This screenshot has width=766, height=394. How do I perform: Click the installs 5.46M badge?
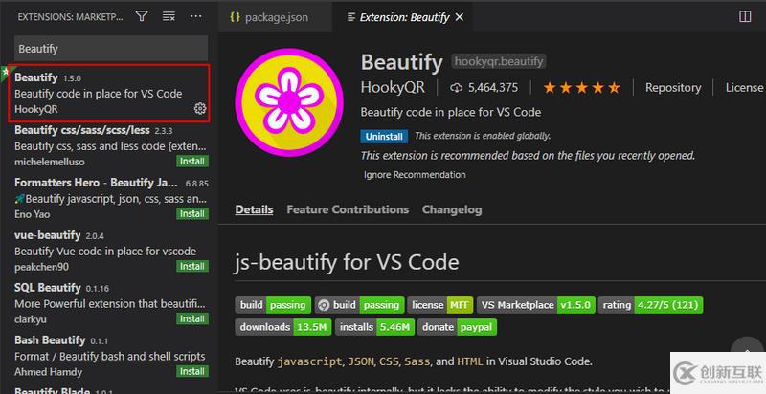[374, 327]
